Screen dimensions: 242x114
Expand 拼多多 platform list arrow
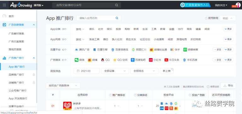click(x=180, y=106)
